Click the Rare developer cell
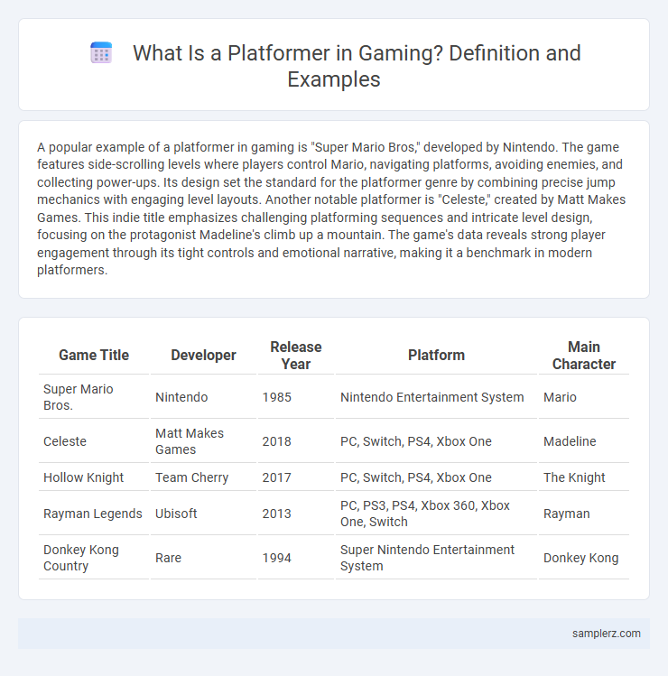 point(203,558)
